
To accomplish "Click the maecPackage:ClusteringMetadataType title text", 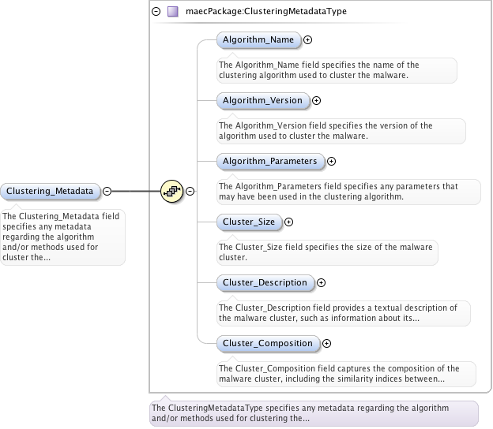I will (265, 12).
